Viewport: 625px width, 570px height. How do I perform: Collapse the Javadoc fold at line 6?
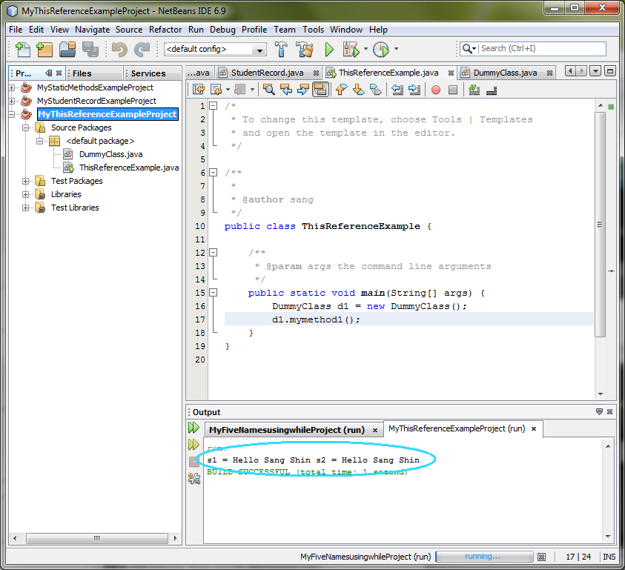pos(214,173)
